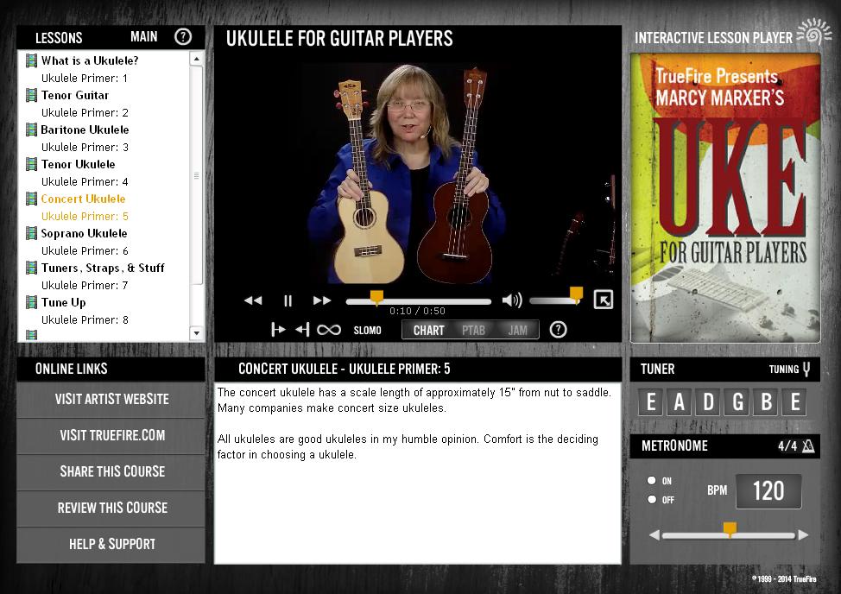The image size is (841, 594).
Task: Play B string tuner note
Action: pyautogui.click(x=767, y=401)
